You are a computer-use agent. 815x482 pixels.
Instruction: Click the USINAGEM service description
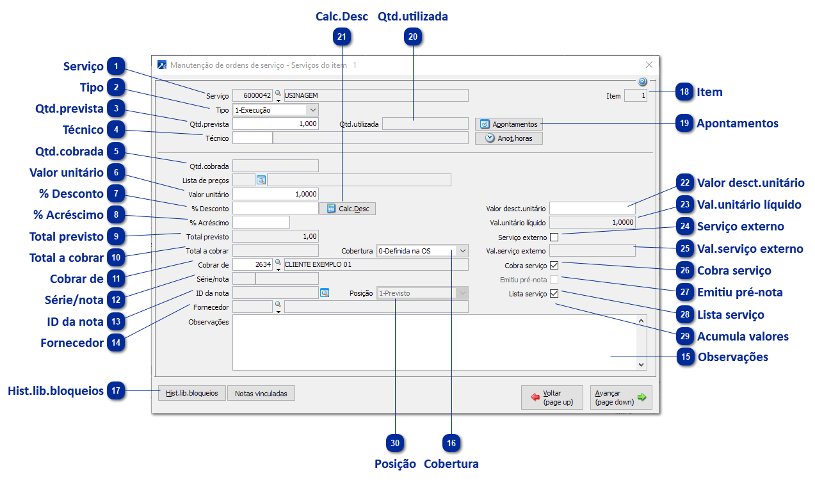pyautogui.click(x=376, y=95)
